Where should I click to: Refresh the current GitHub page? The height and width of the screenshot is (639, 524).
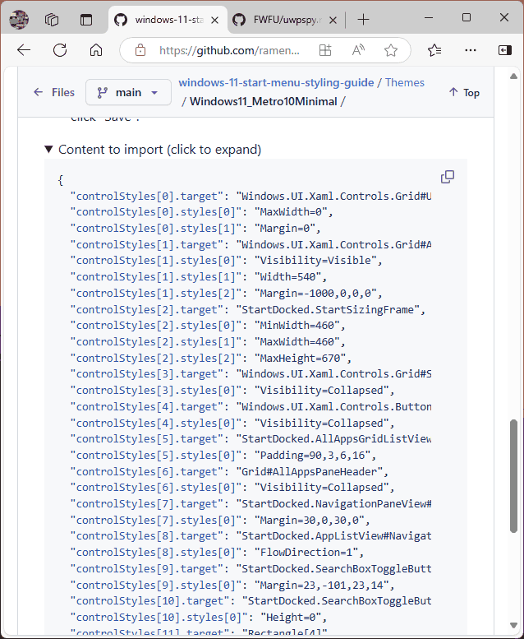click(x=60, y=50)
